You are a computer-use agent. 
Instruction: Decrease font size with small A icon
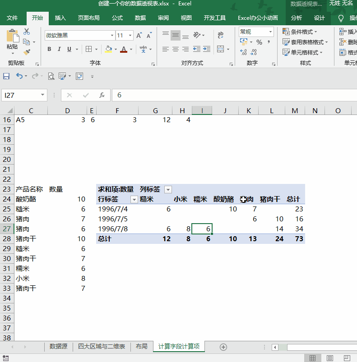coord(149,35)
